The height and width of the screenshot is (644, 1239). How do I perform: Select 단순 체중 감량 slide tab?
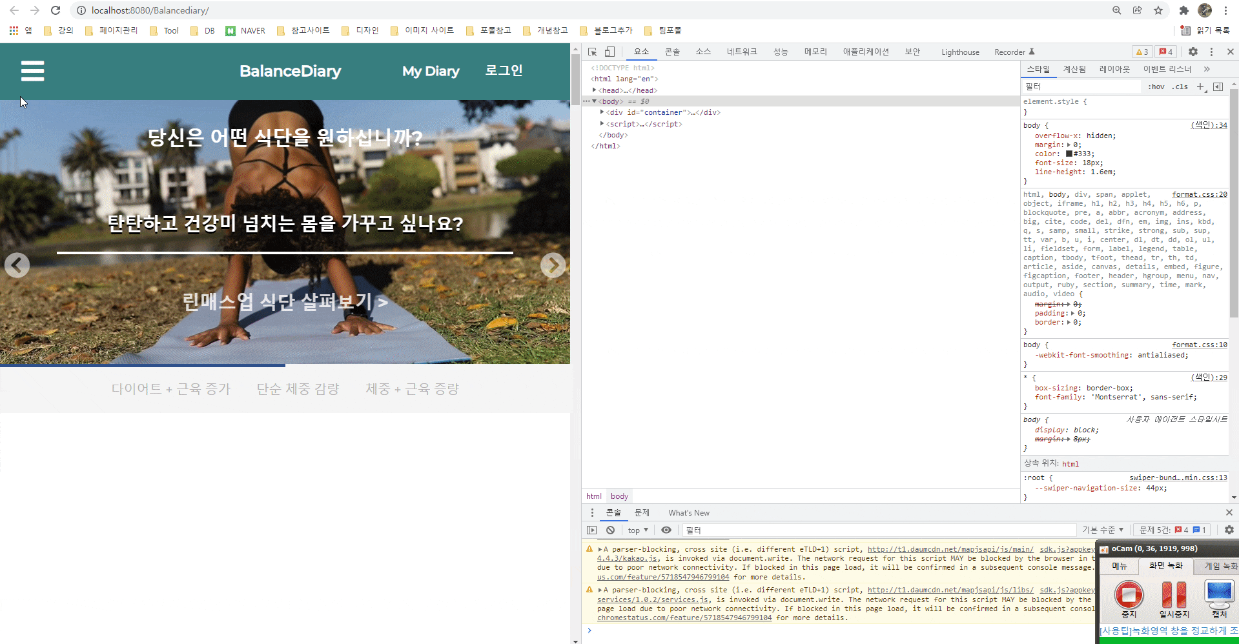(298, 389)
